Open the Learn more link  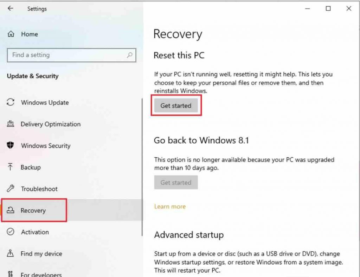tap(170, 207)
